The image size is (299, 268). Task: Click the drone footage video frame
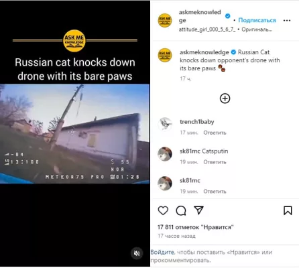coord(74,133)
